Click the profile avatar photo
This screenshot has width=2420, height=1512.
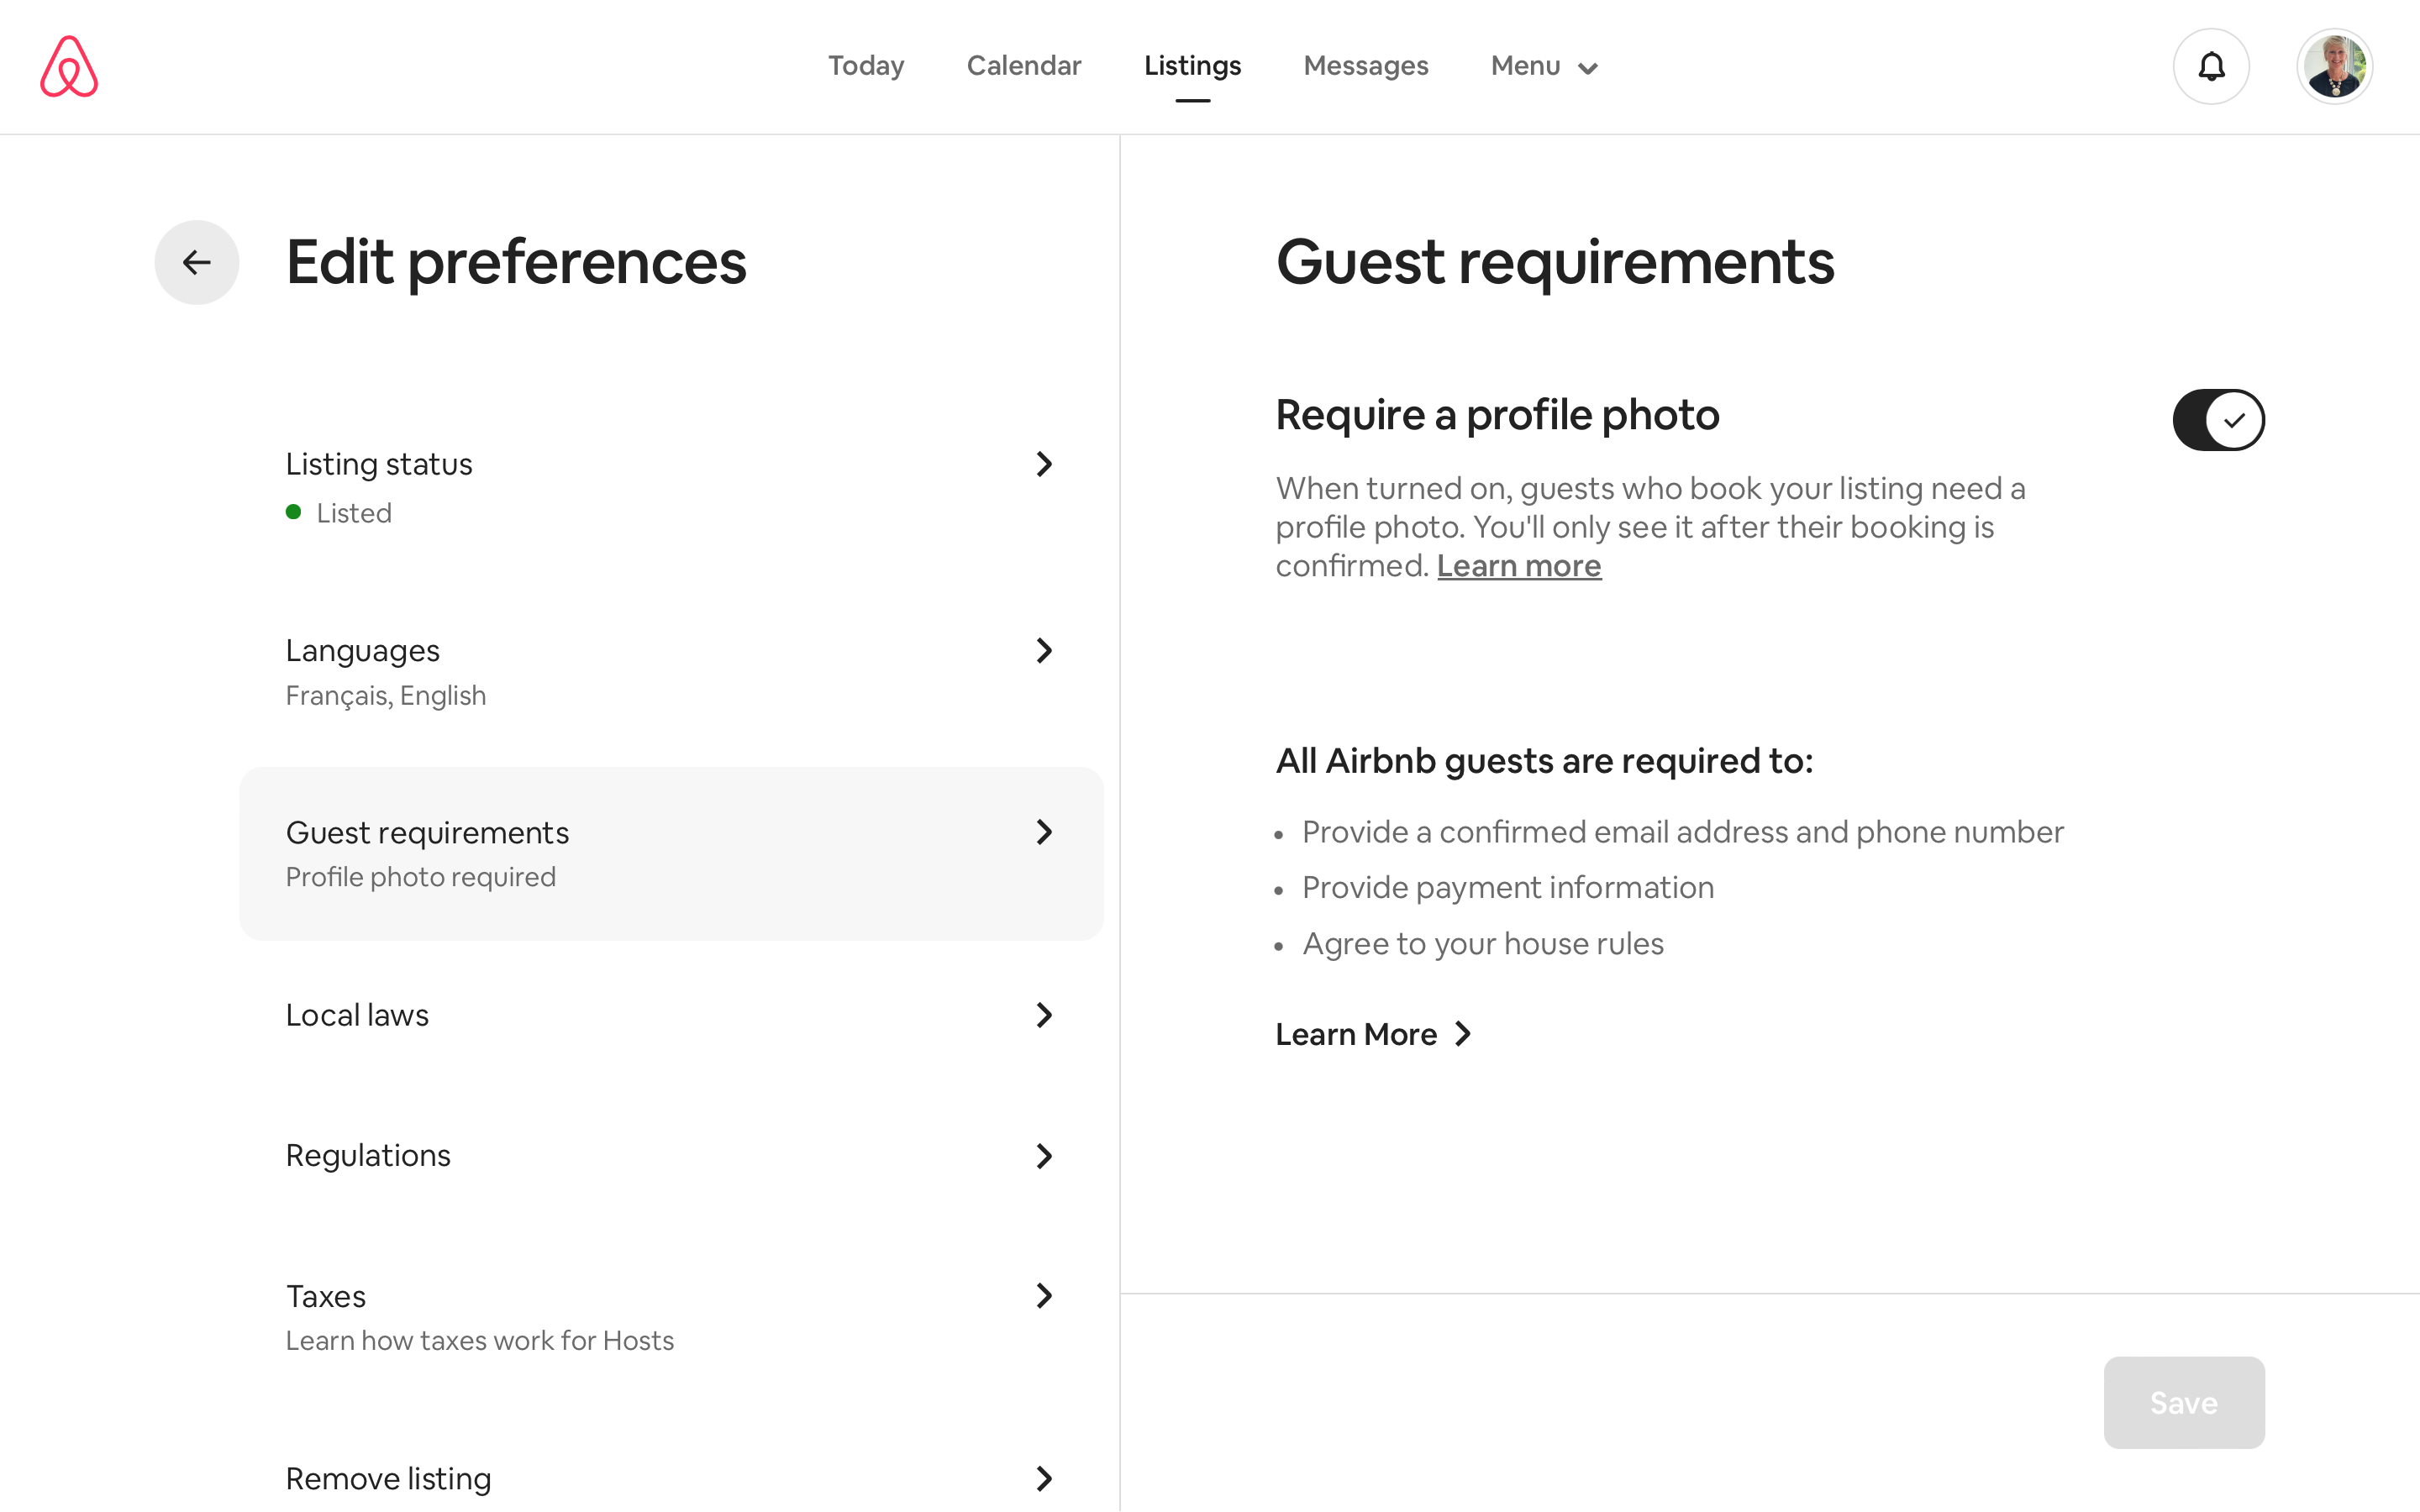(x=2334, y=66)
